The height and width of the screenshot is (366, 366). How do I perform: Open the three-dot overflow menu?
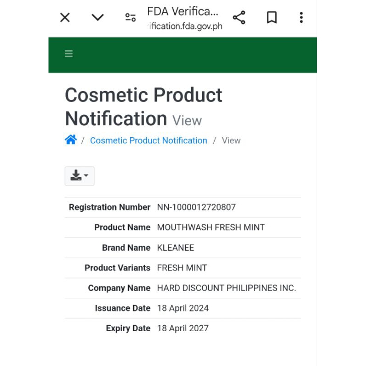pyautogui.click(x=301, y=18)
